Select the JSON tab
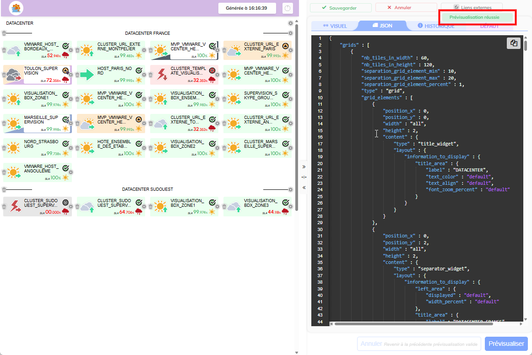532x355 pixels. point(382,26)
